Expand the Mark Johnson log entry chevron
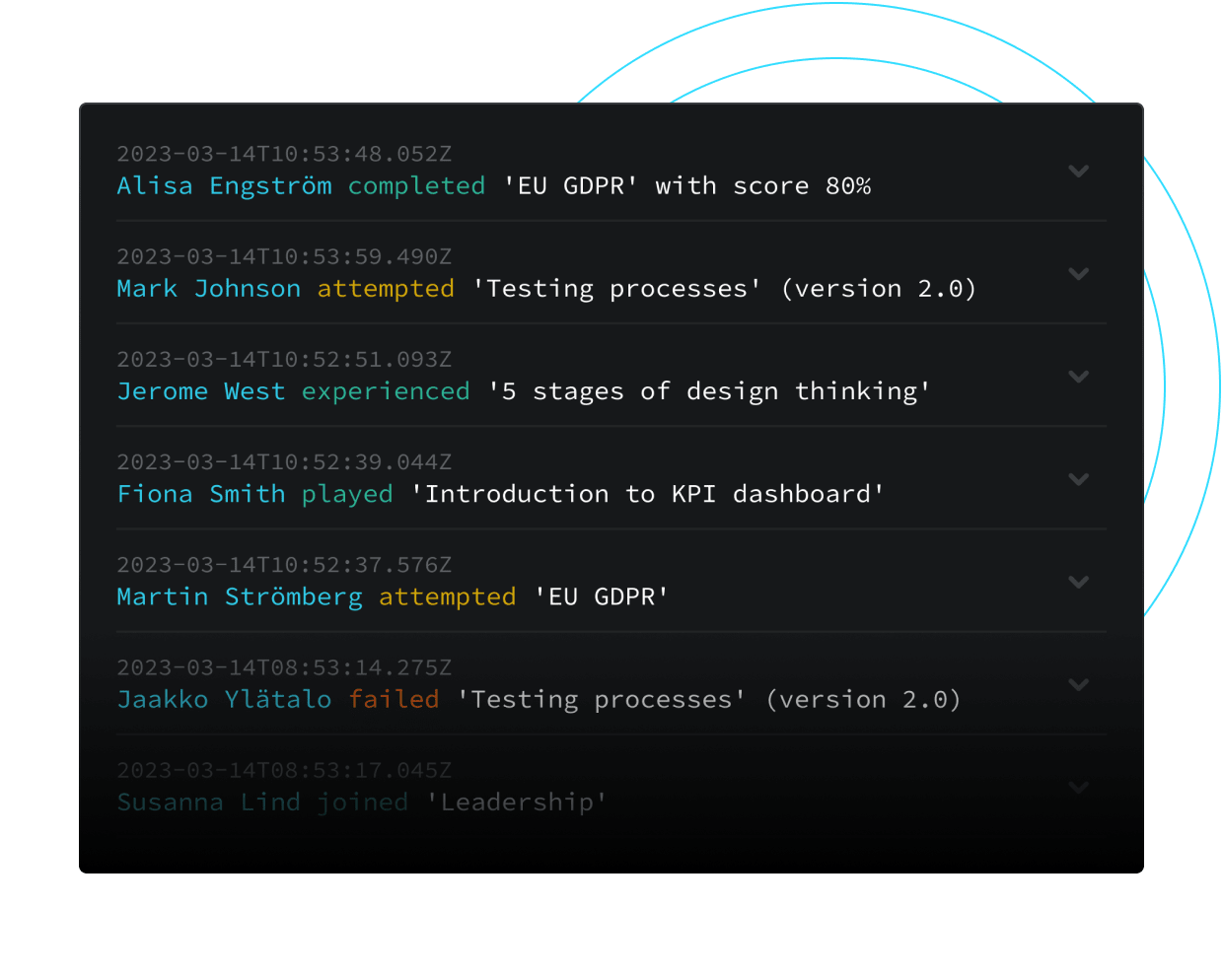This screenshot has height=978, width=1223. pyautogui.click(x=1078, y=273)
